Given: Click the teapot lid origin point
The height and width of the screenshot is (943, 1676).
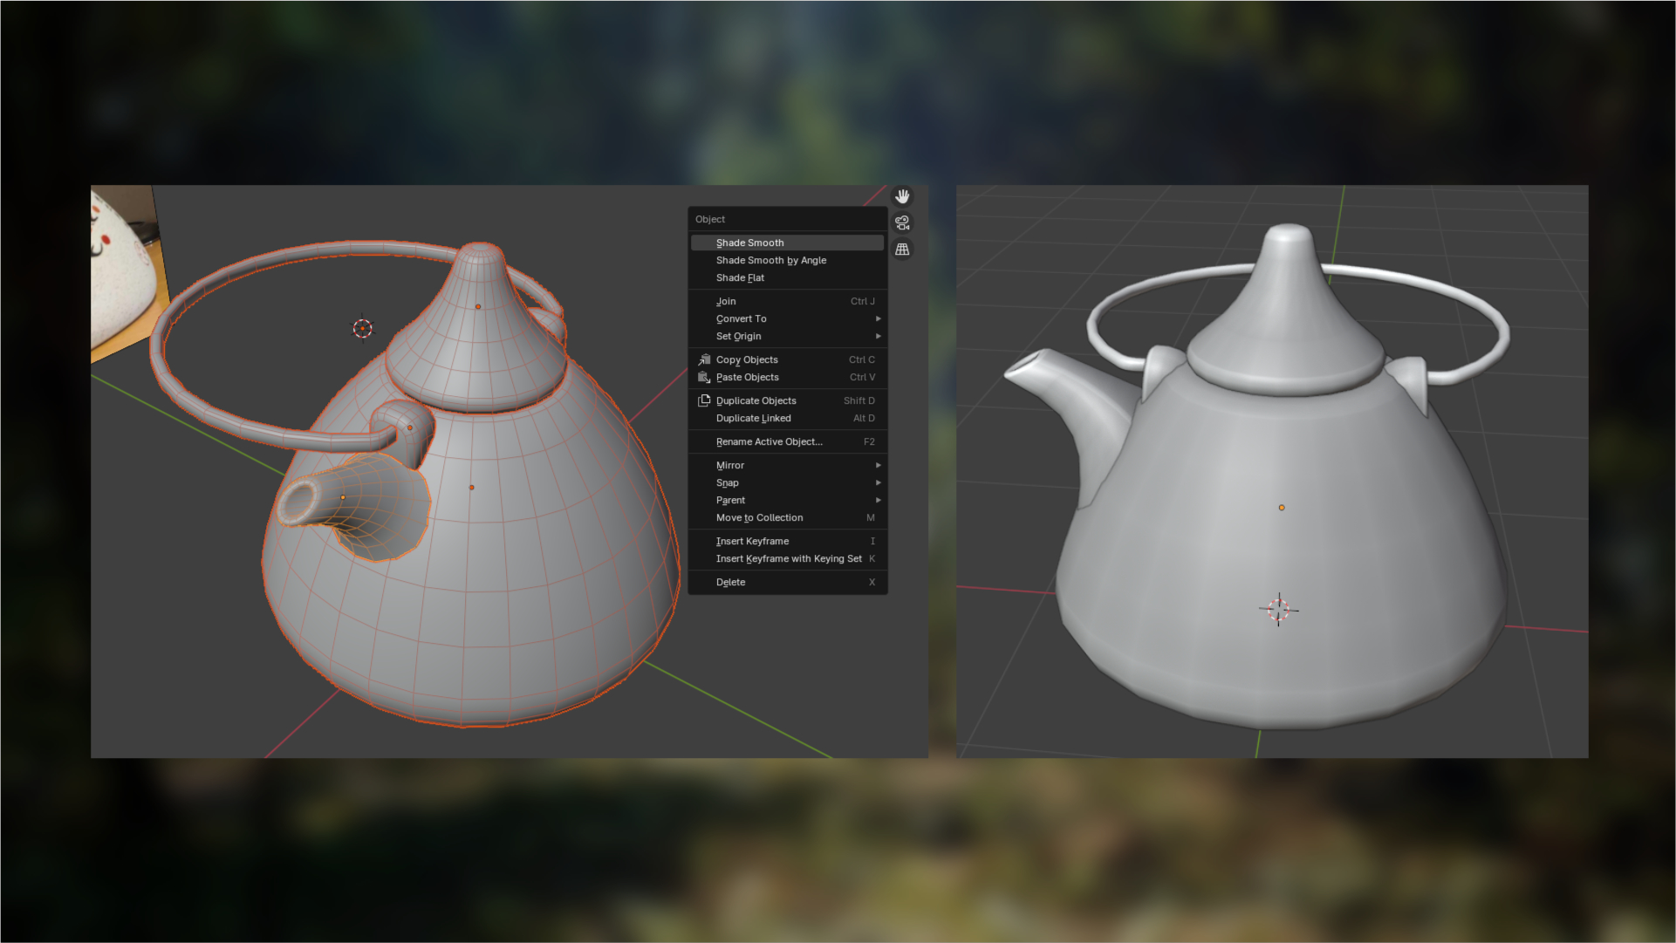Looking at the screenshot, I should (477, 306).
